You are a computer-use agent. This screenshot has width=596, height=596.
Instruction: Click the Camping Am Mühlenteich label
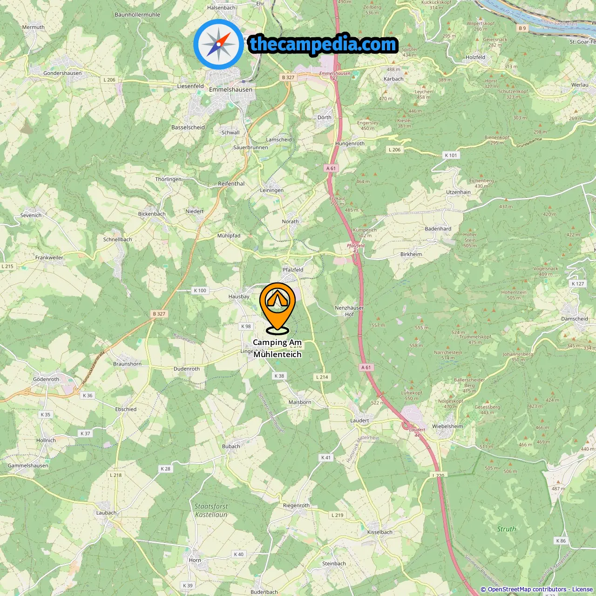278,348
